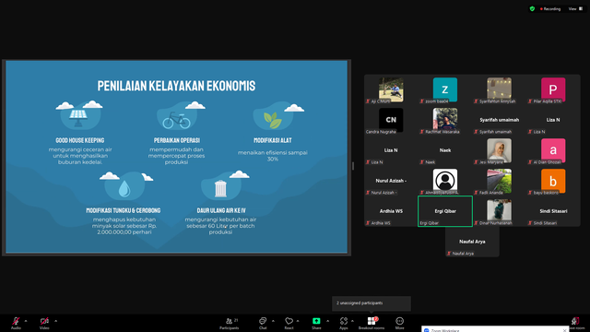The width and height of the screenshot is (590, 332).
Task: Click the Zoom Workplace notification popup
Action: click(x=495, y=329)
